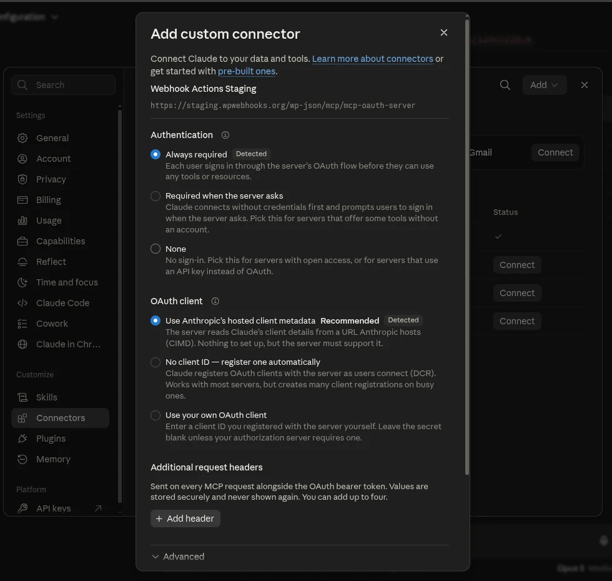The image size is (612, 581).
Task: Open the pre-built ones link
Action: click(246, 71)
